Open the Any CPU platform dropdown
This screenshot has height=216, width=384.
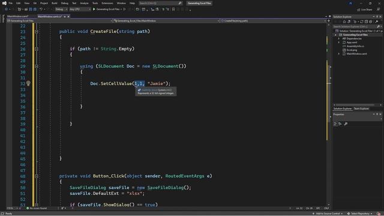[80, 10]
